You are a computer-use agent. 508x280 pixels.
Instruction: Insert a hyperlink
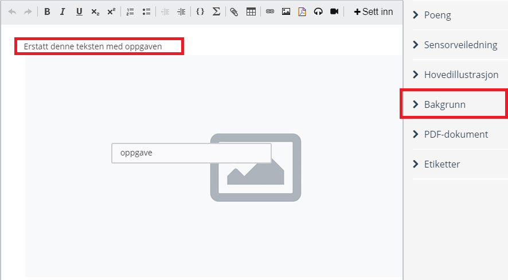pyautogui.click(x=270, y=11)
